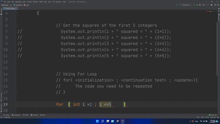The image size is (220, 124).
Task: Click the Windows Start button
Action: point(97,121)
